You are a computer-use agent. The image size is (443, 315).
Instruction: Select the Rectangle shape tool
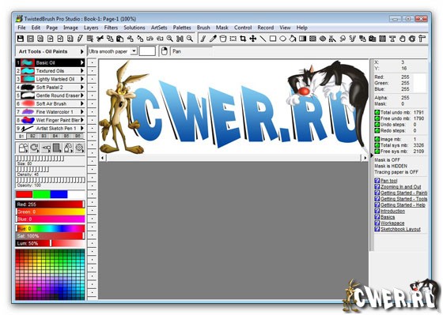coord(273,39)
